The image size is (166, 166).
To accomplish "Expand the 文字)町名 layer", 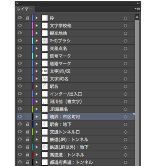I will point(36,79).
